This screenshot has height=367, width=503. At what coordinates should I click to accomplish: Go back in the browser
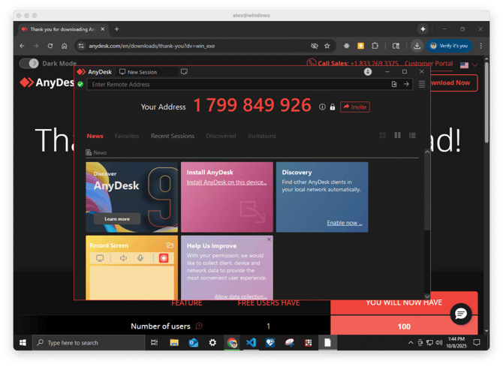[22, 46]
